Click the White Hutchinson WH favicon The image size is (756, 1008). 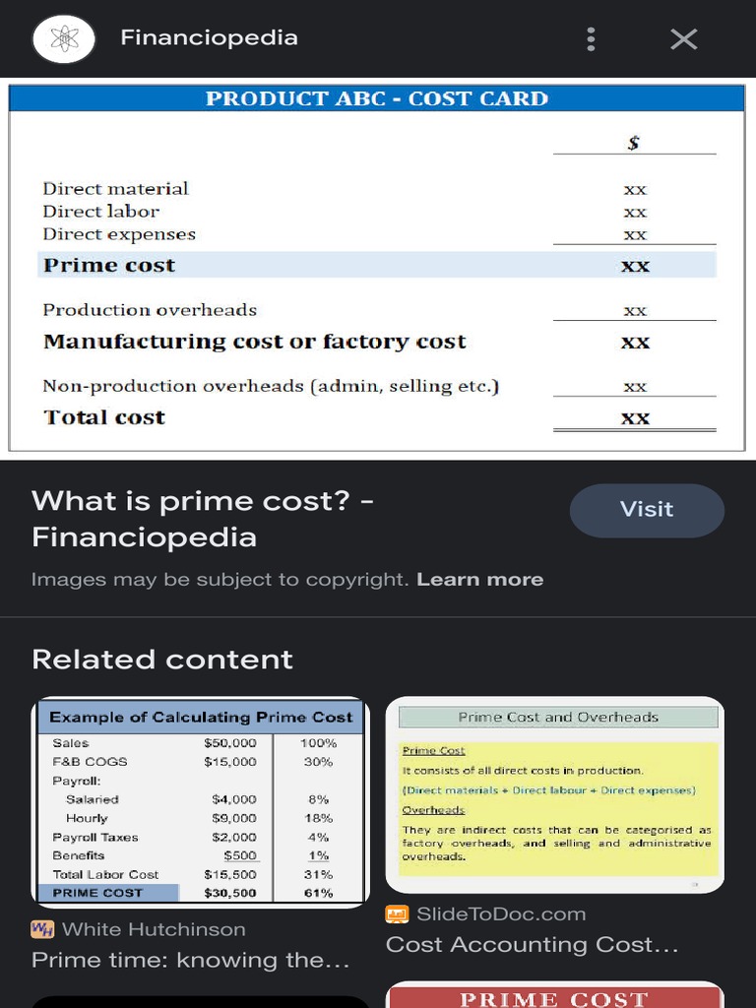point(42,929)
